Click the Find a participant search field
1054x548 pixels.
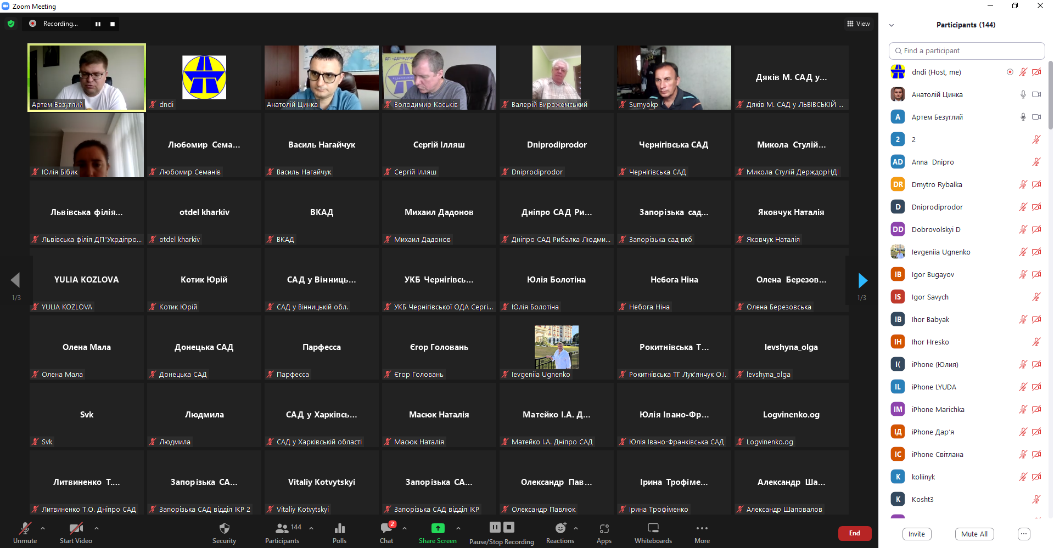[966, 50]
